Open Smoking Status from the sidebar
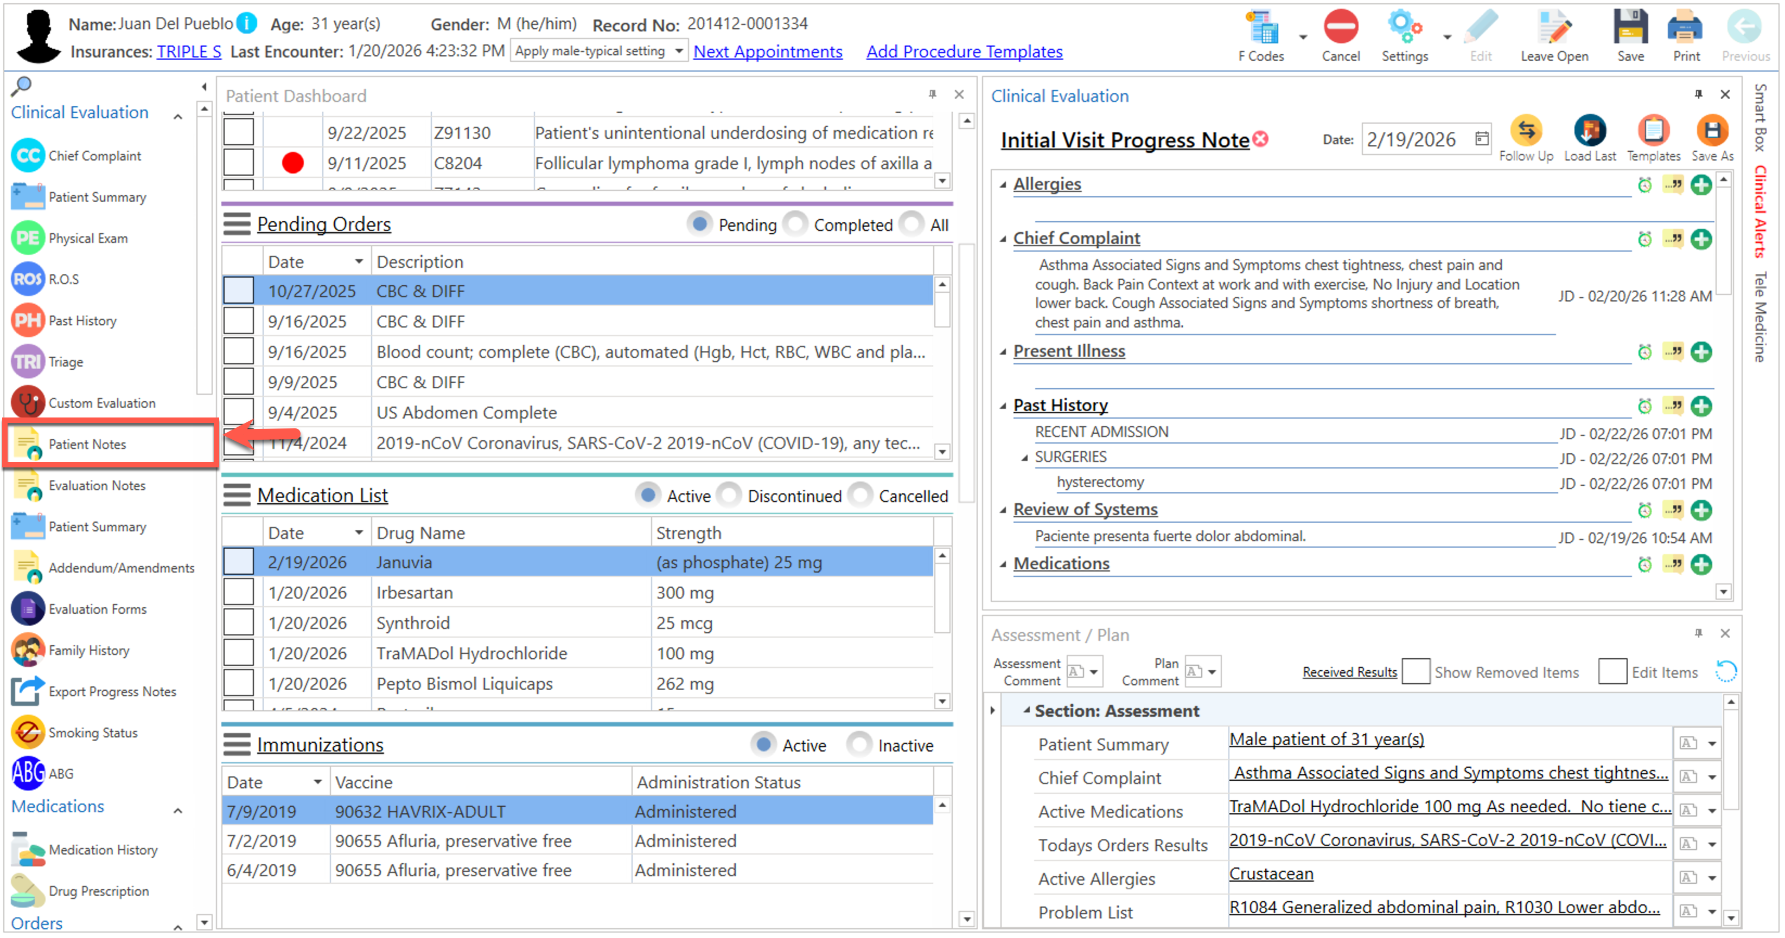The image size is (1785, 938). coord(92,733)
